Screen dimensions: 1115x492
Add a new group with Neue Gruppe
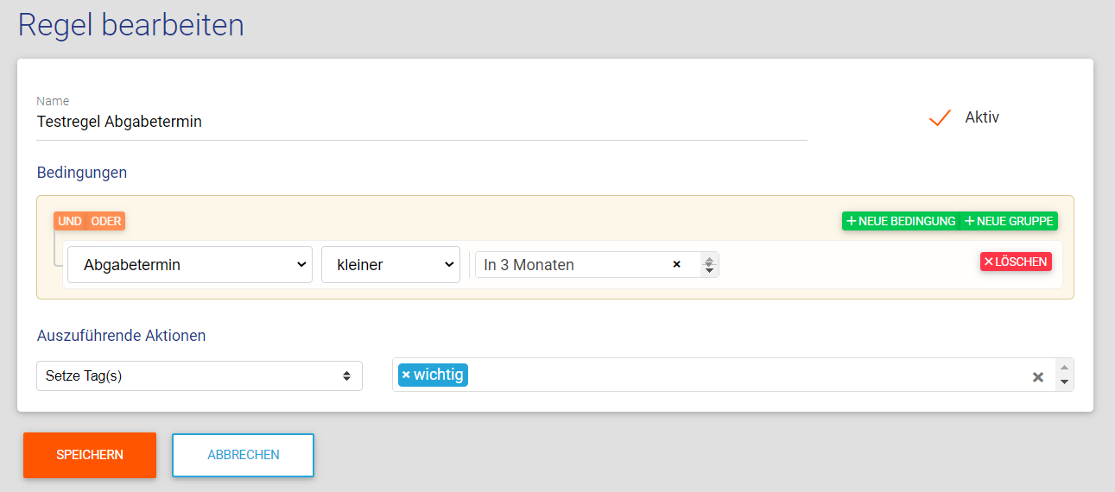coord(1009,221)
